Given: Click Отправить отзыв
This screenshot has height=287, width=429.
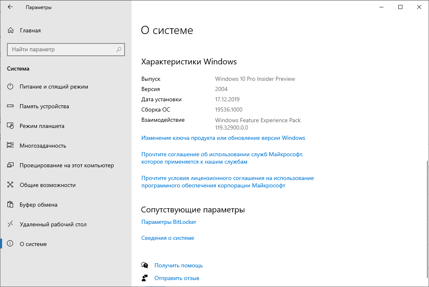Looking at the screenshot, I should (x=176, y=278).
